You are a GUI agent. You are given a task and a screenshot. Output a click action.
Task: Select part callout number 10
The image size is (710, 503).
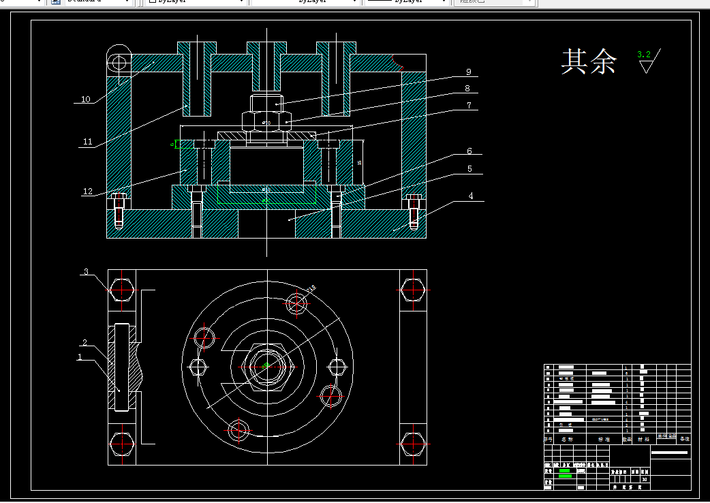pyautogui.click(x=86, y=99)
